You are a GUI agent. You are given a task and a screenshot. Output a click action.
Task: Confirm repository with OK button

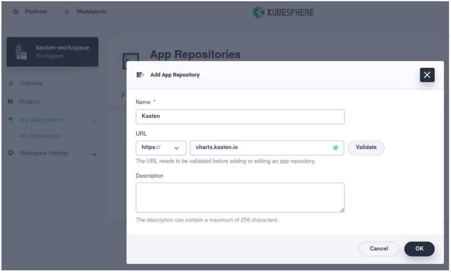click(x=419, y=249)
